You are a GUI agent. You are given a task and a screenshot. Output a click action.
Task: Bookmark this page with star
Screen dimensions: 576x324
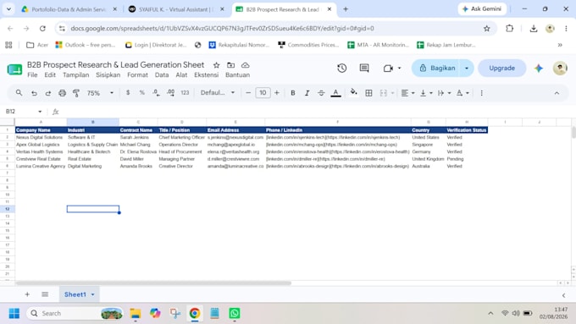click(487, 28)
